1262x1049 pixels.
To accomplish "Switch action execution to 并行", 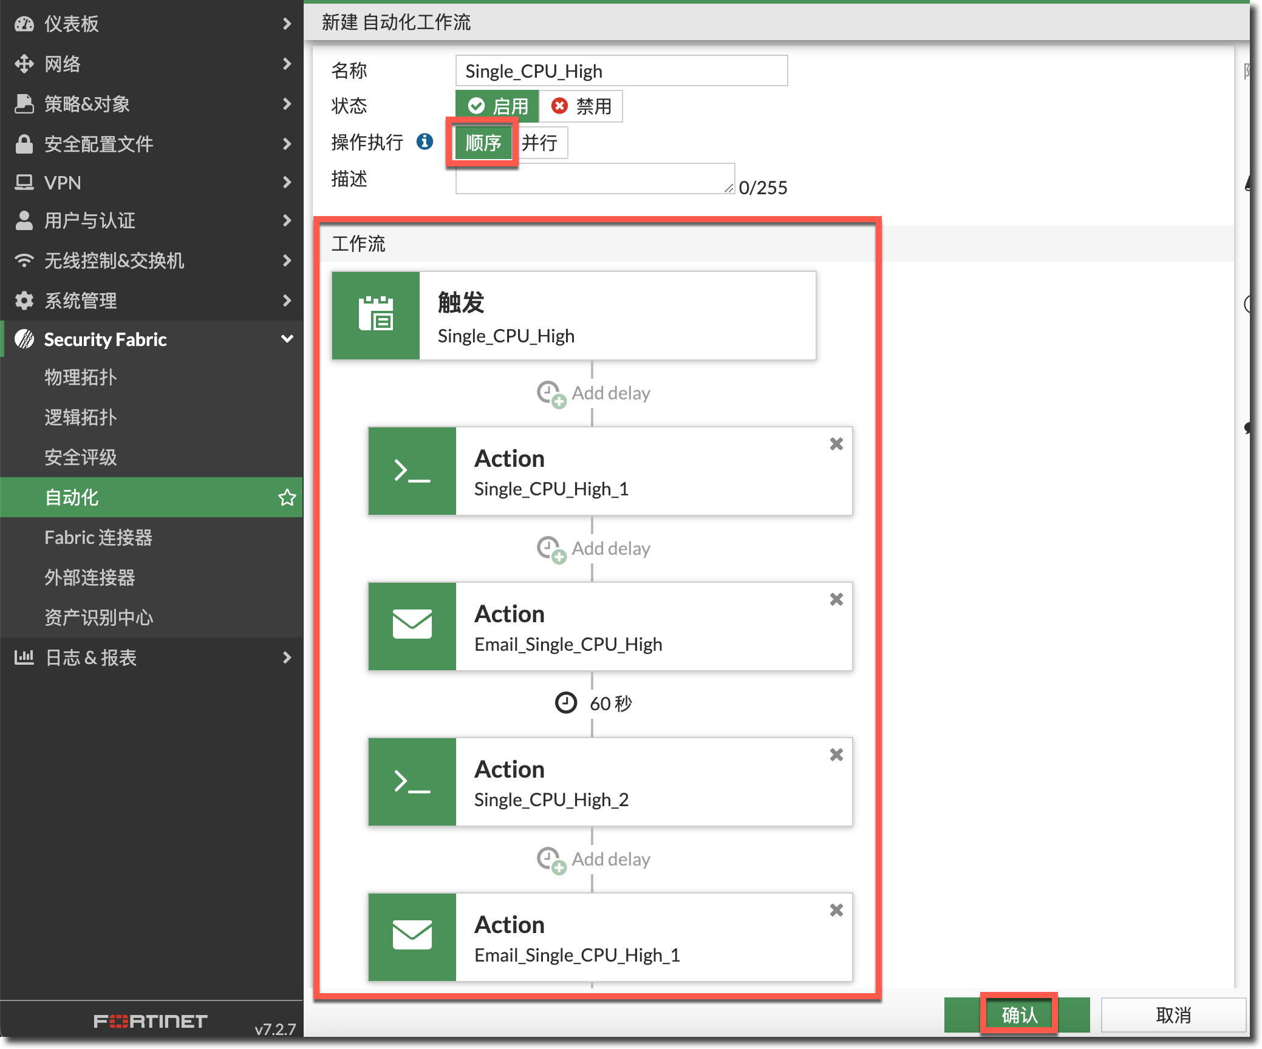I will (540, 143).
